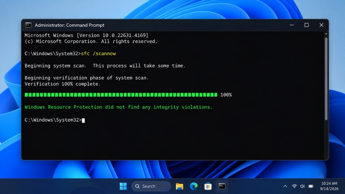Click the blinking cursor at the last prompt
The width and height of the screenshot is (345, 194).
coord(83,120)
